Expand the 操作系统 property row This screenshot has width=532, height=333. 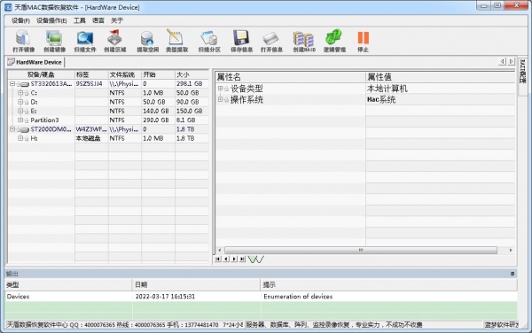coord(220,99)
